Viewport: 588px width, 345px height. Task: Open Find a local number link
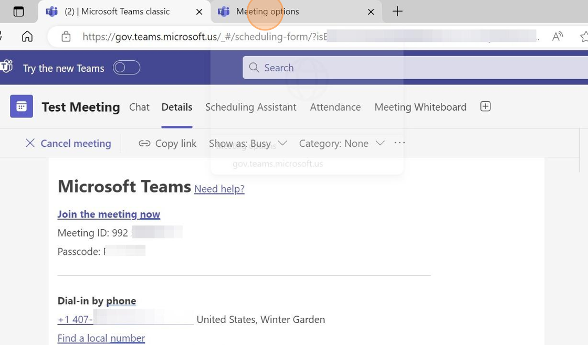coord(101,338)
